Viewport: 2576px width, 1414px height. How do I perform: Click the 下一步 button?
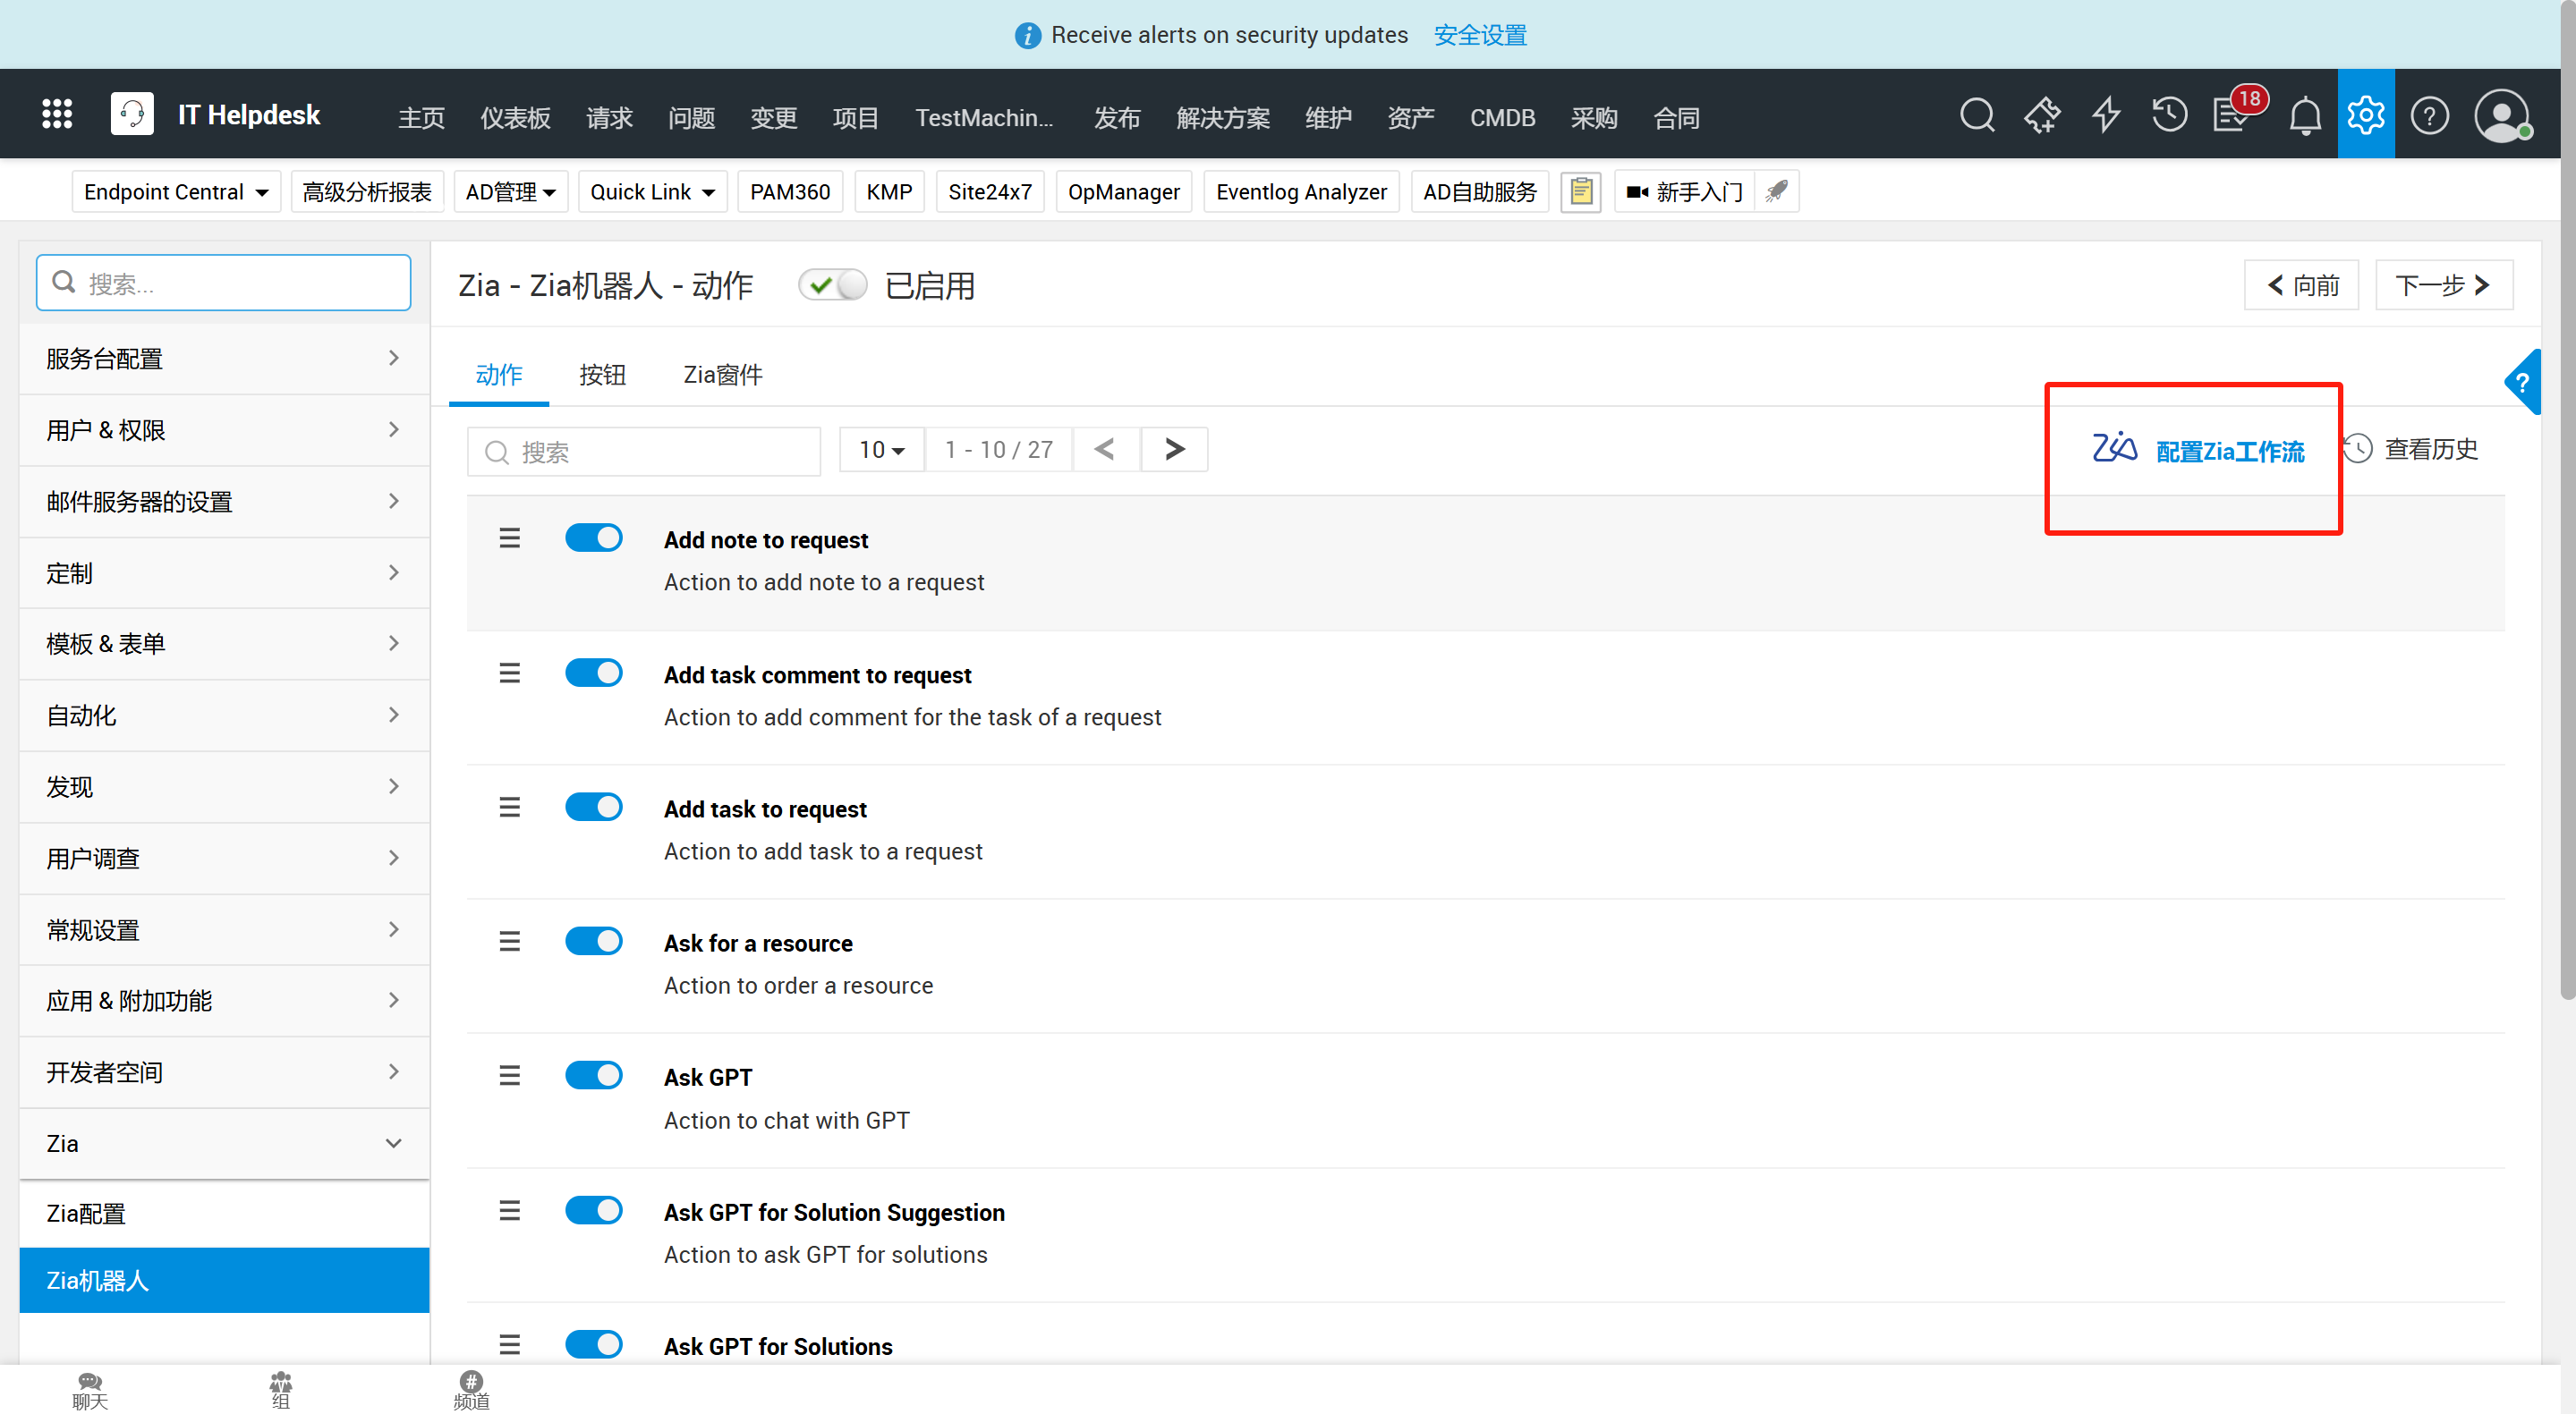(x=2442, y=286)
